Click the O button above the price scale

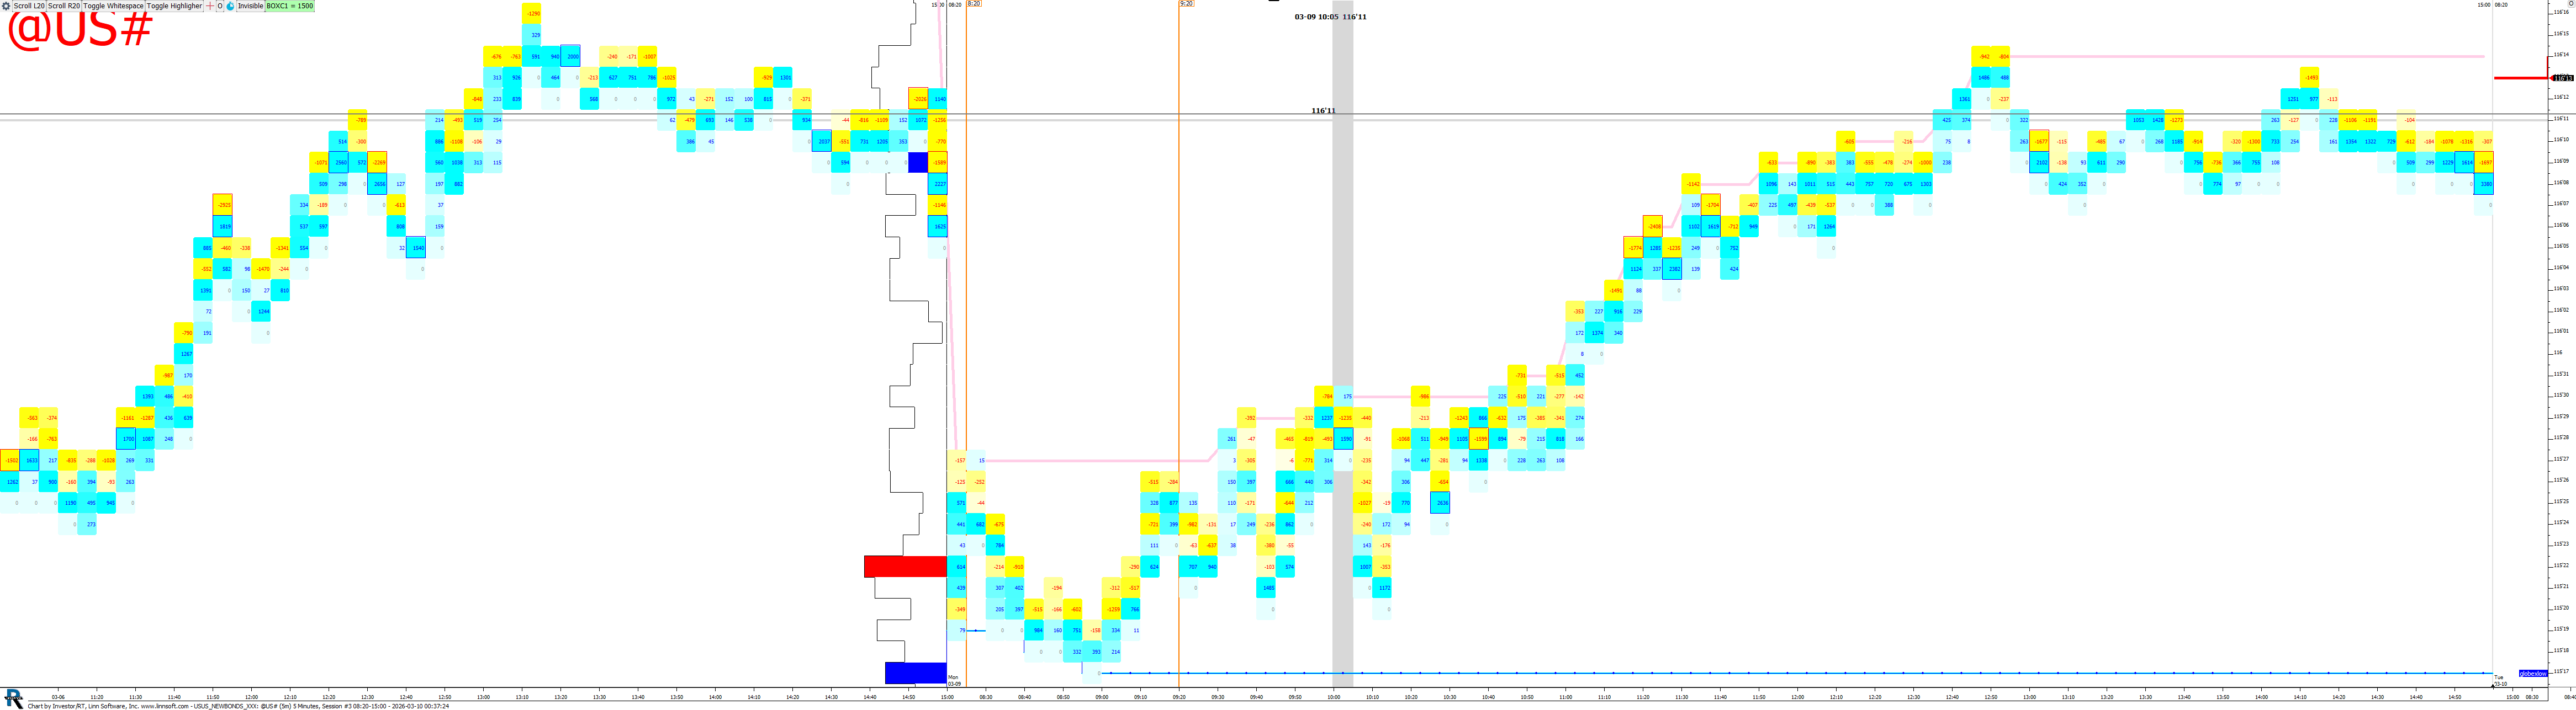click(x=2571, y=4)
